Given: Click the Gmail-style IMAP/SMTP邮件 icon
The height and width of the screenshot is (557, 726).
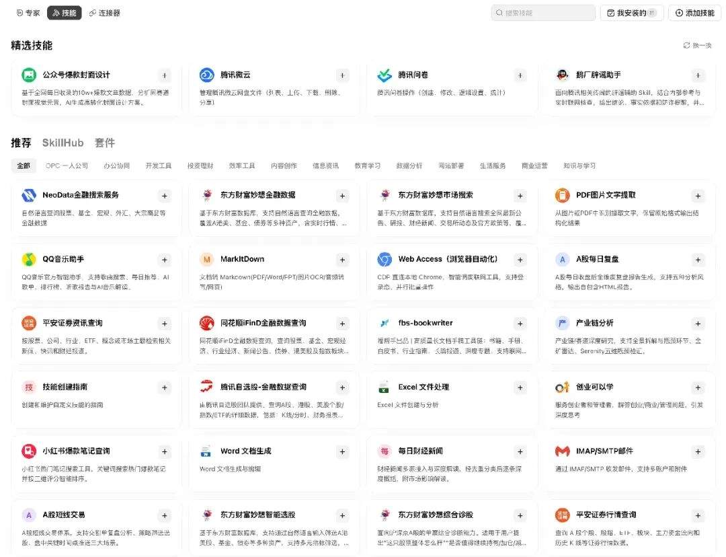Looking at the screenshot, I should pyautogui.click(x=563, y=451).
